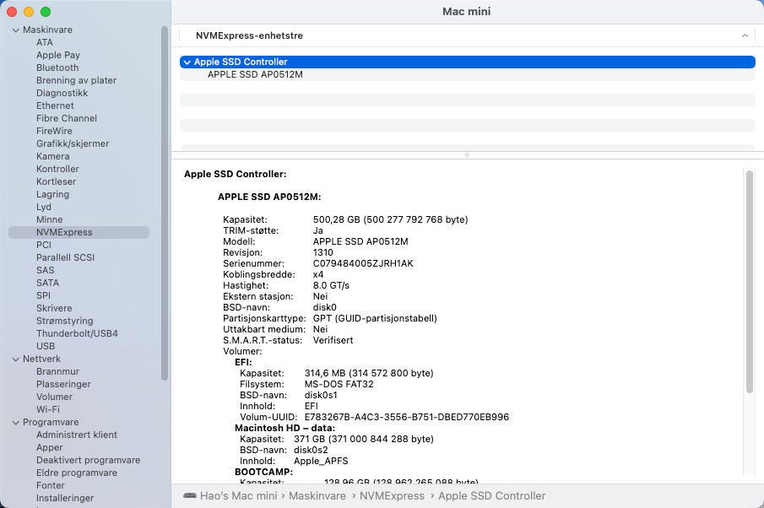Click the Hastighet value 8.0 GT/s

click(x=331, y=285)
